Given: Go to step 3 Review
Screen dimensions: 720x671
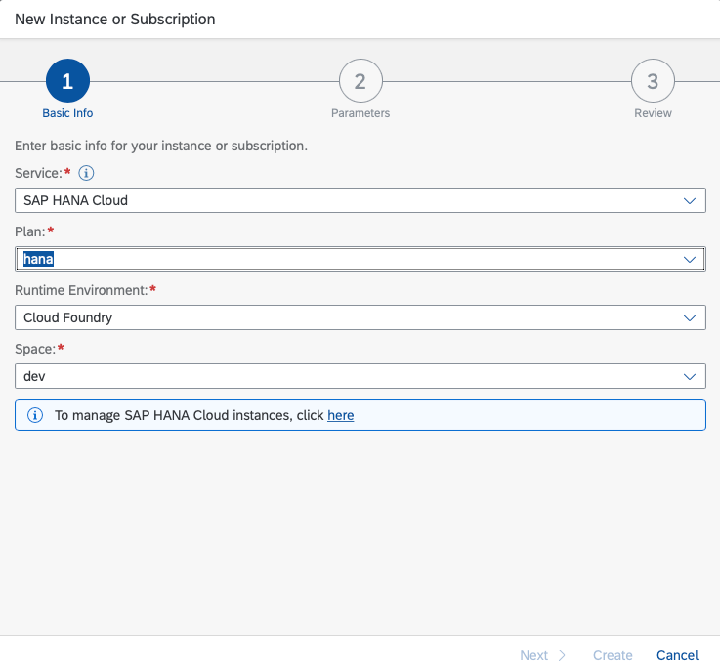Looking at the screenshot, I should (653, 81).
